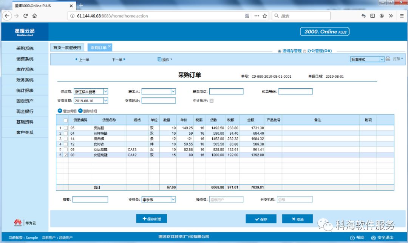The image size is (408, 243).
Task: Click the 增加明细 plus icon
Action: point(60,111)
